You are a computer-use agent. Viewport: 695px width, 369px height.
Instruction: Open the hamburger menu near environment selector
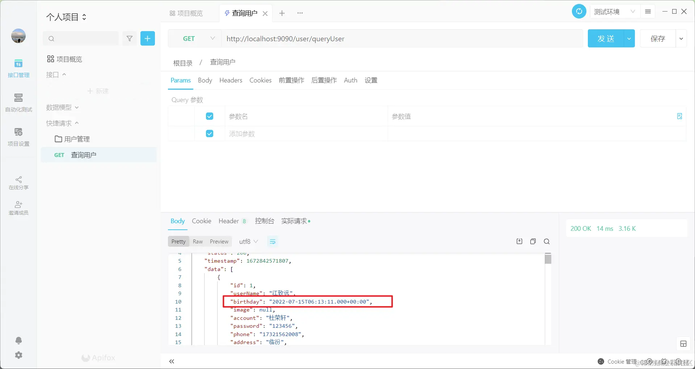648,12
